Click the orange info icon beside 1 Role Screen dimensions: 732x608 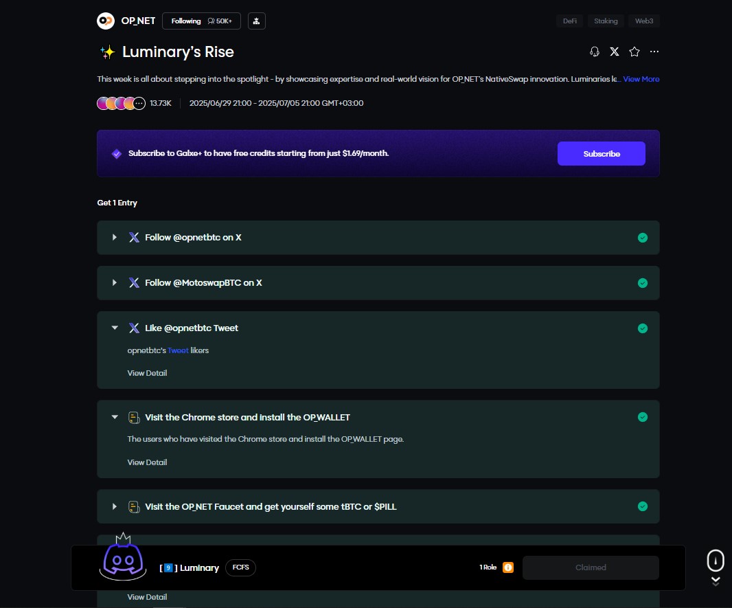click(508, 567)
